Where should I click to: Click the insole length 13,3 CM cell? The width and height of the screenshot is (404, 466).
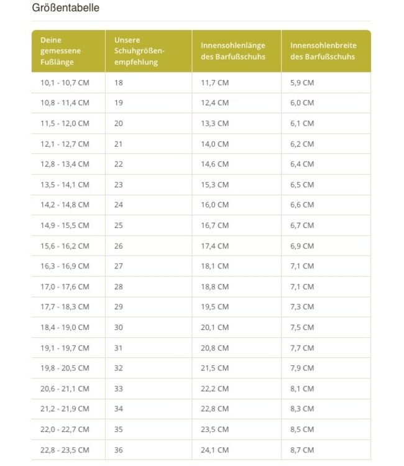[214, 124]
